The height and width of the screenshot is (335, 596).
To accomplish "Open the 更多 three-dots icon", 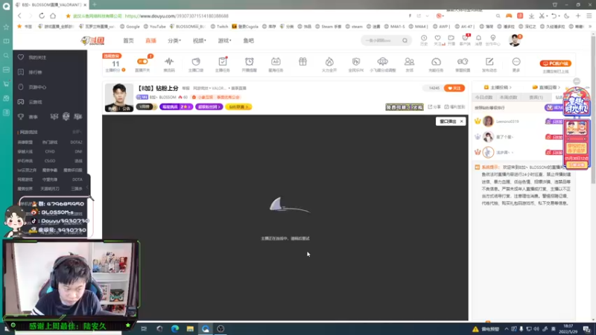I will click(516, 62).
